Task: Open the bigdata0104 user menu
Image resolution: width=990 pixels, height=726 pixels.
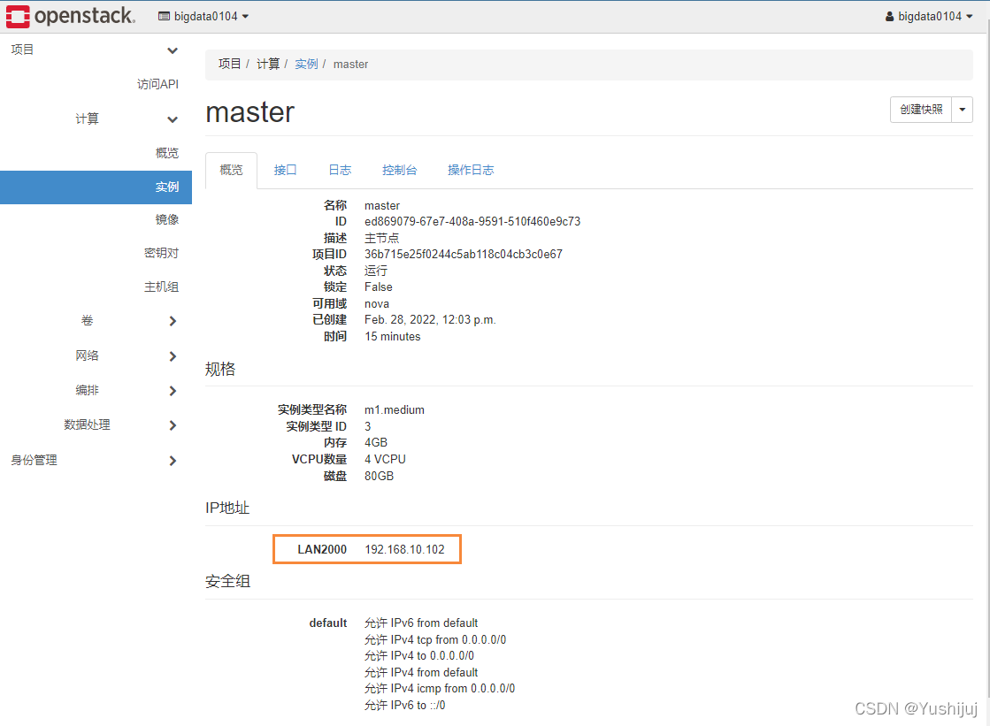Action: pyautogui.click(x=929, y=17)
